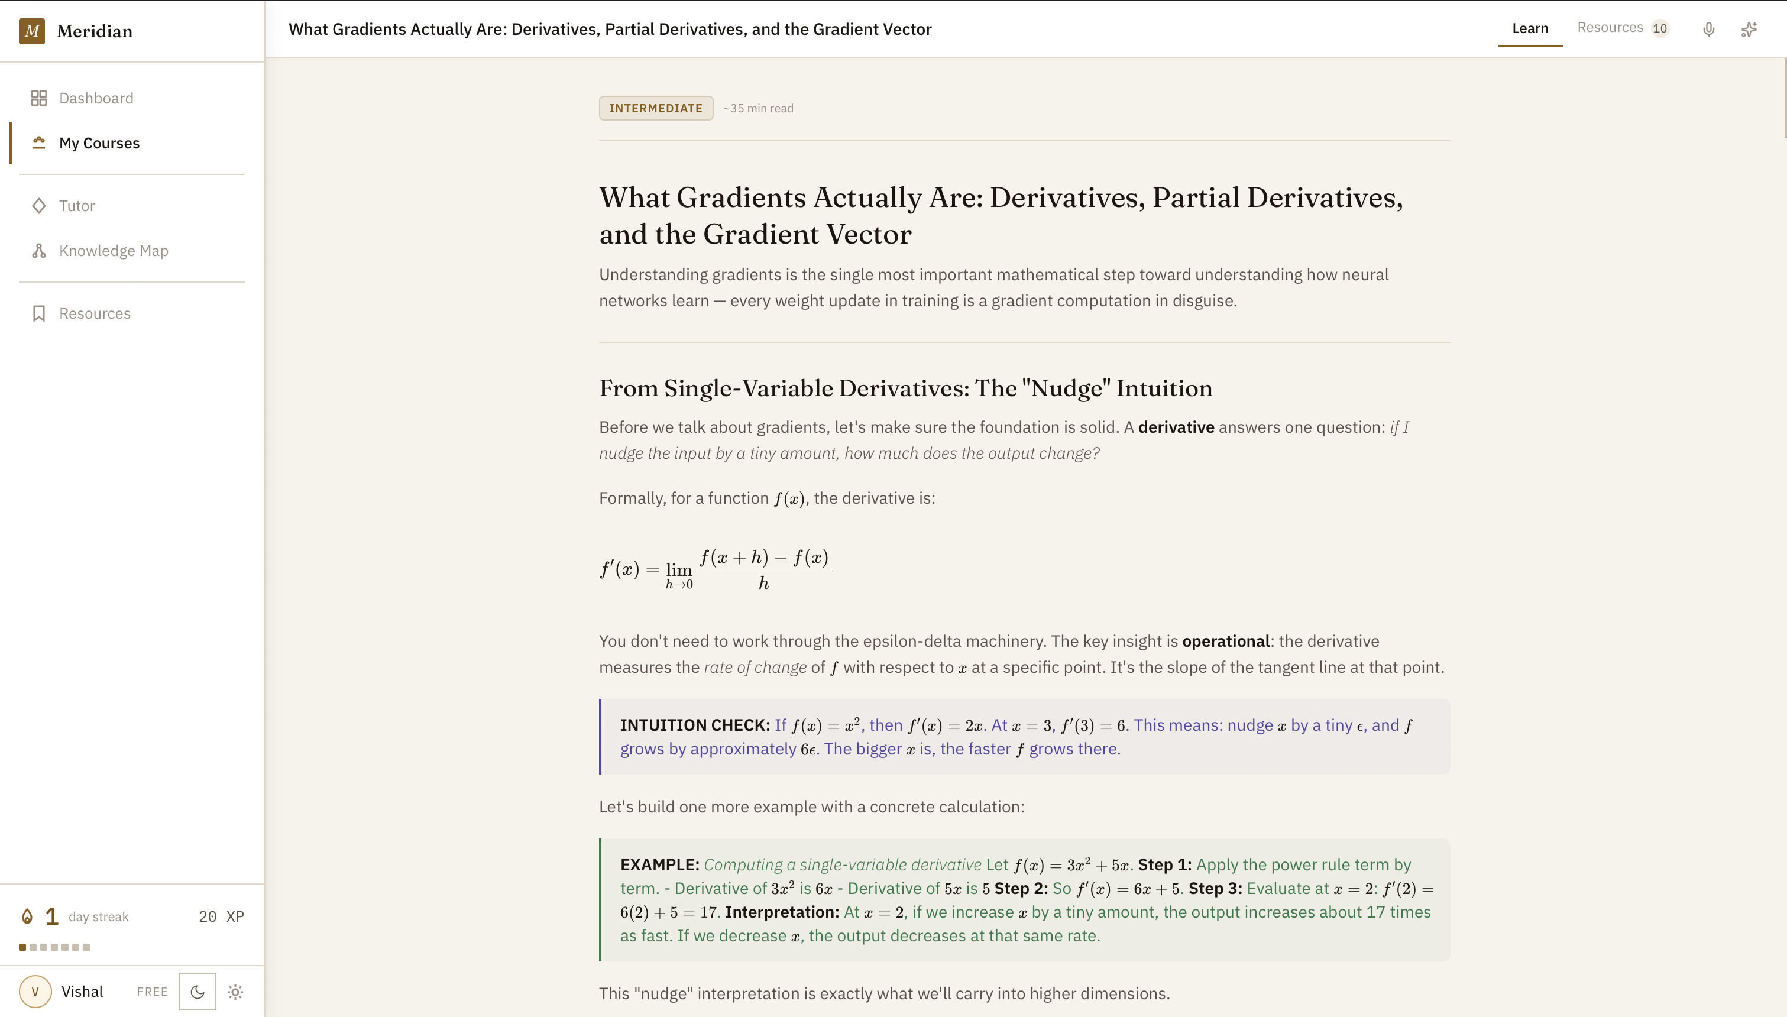Click the '~35 min read' label
Viewport: 1787px width, 1017px height.
(x=758, y=108)
